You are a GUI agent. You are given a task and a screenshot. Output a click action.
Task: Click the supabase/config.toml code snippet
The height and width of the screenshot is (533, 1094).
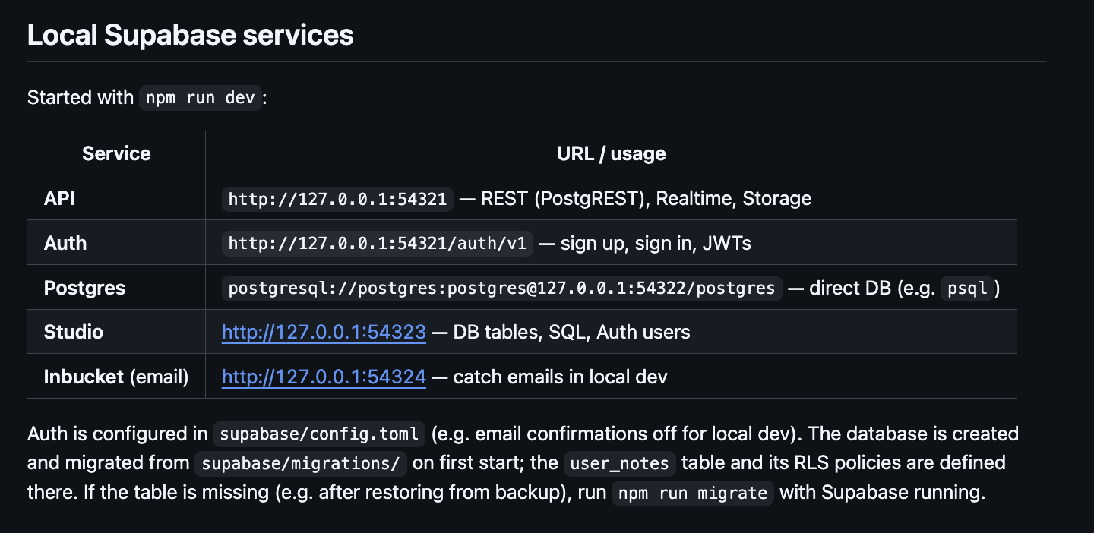click(x=318, y=434)
